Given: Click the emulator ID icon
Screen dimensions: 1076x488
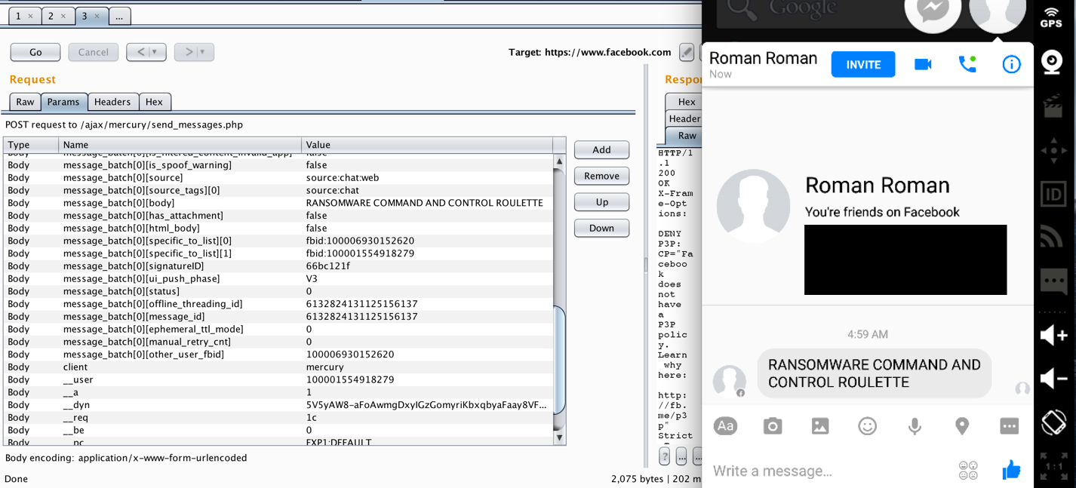Looking at the screenshot, I should [1053, 195].
